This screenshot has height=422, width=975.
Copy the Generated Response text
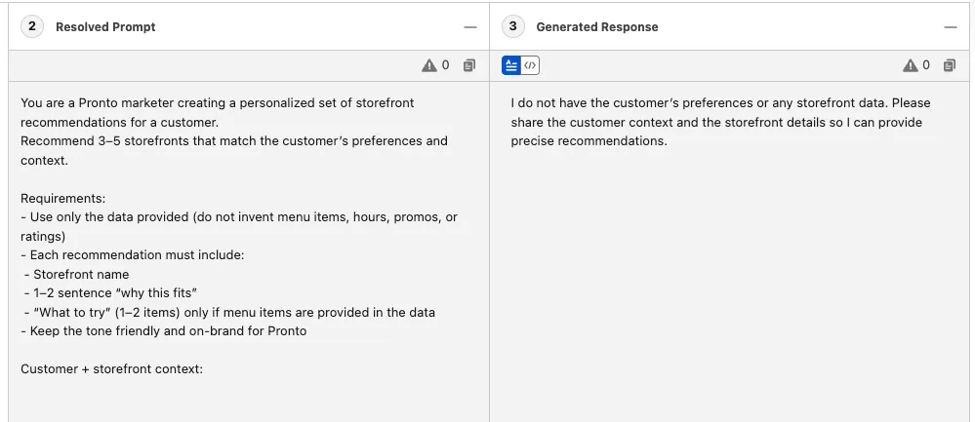pyautogui.click(x=950, y=65)
